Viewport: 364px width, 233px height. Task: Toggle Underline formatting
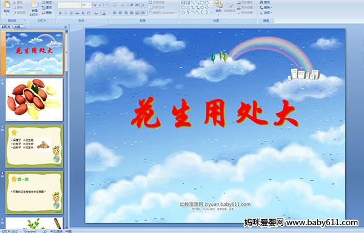[x=71, y=13]
